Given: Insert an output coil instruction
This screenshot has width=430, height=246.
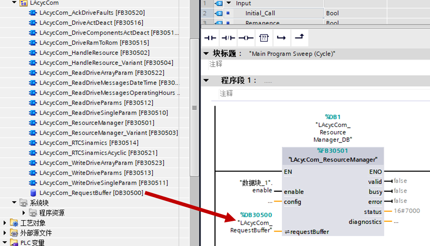Looking at the screenshot, I should point(246,38).
